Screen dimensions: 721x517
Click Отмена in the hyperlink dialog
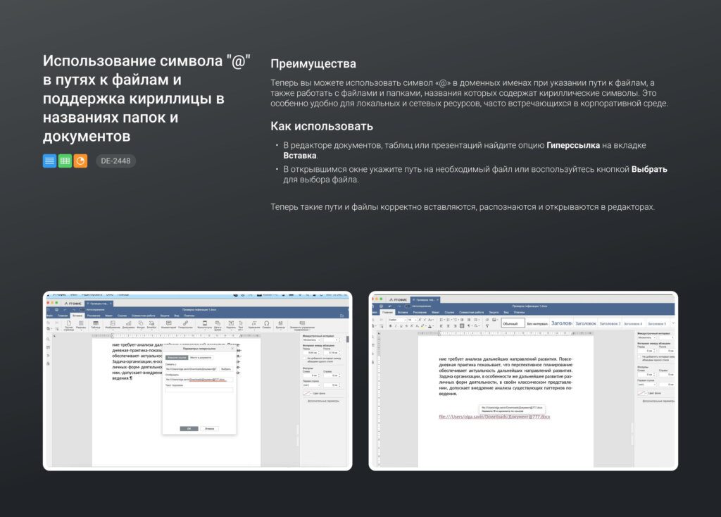tap(209, 428)
